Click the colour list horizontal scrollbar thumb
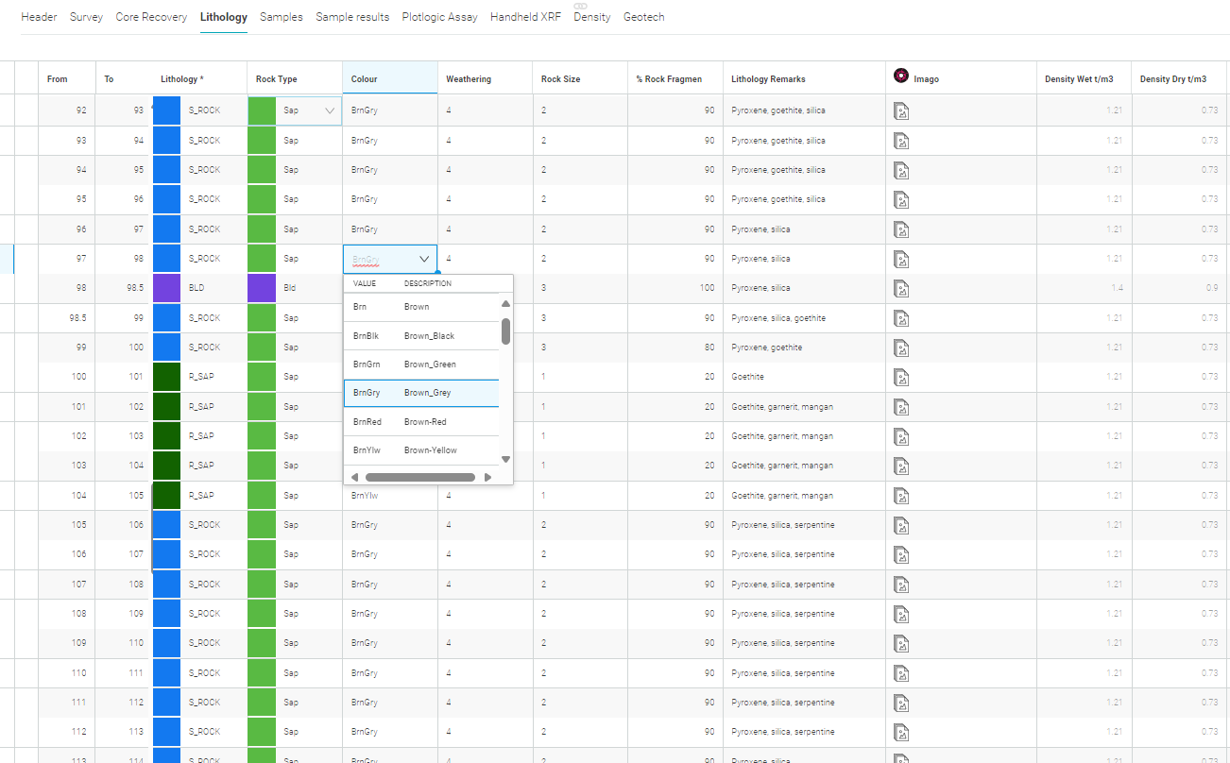Screen dimensions: 1230x763 point(419,477)
